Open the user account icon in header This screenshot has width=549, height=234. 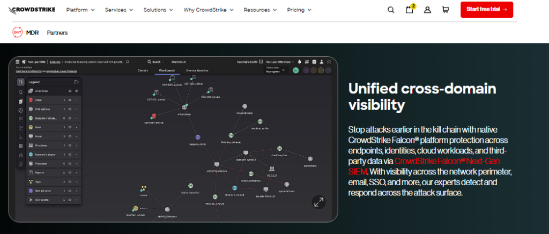427,10
